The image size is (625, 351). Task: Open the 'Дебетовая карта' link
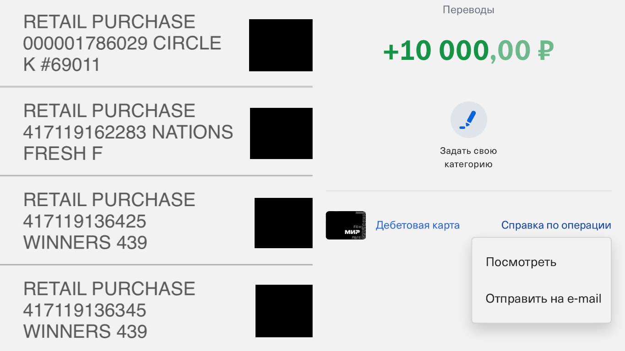pyautogui.click(x=418, y=225)
